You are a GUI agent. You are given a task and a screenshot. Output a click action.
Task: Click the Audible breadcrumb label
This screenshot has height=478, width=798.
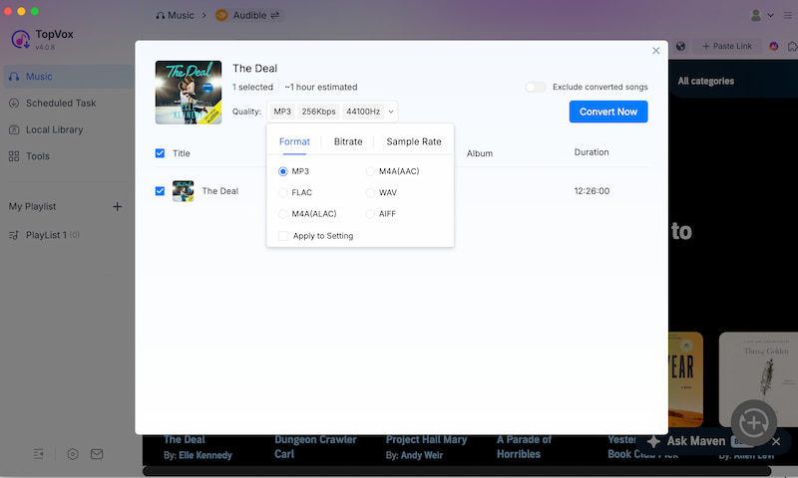[x=249, y=15]
